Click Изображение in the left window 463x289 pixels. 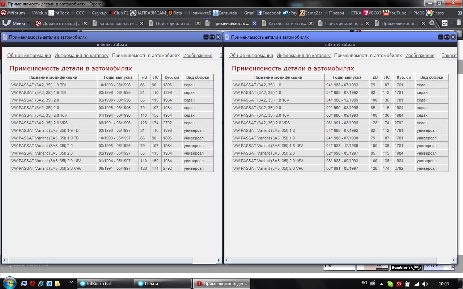click(197, 56)
